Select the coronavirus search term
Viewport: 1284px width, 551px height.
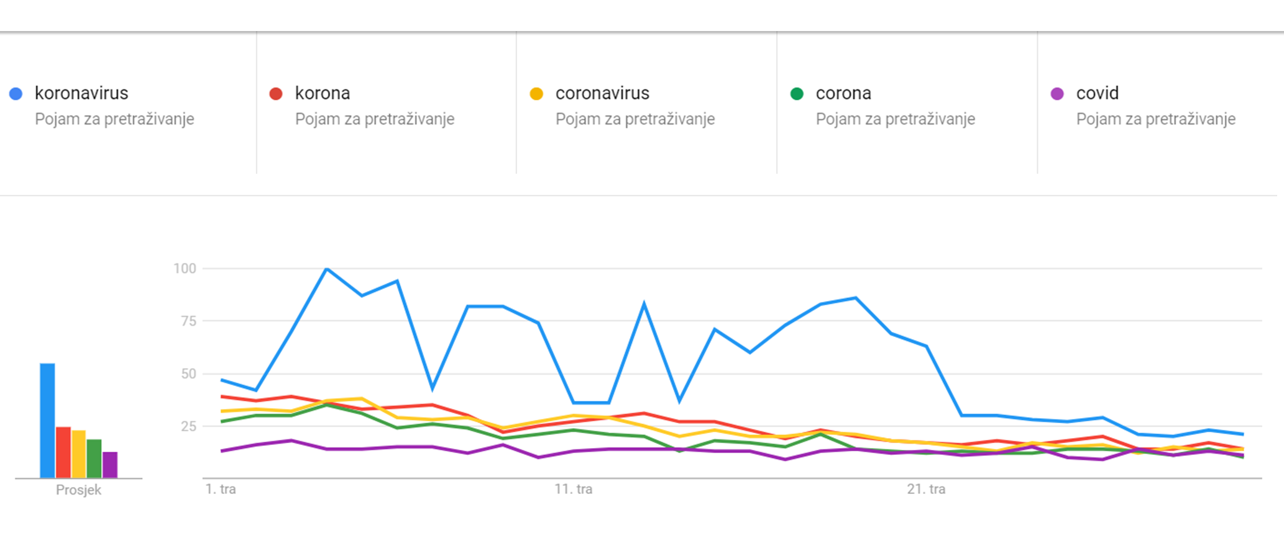[x=602, y=93]
